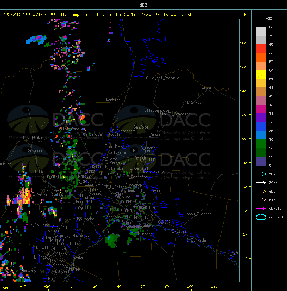Select the dark green 20–10 dBZ swatch
The image size is (287, 291).
tap(261, 152)
